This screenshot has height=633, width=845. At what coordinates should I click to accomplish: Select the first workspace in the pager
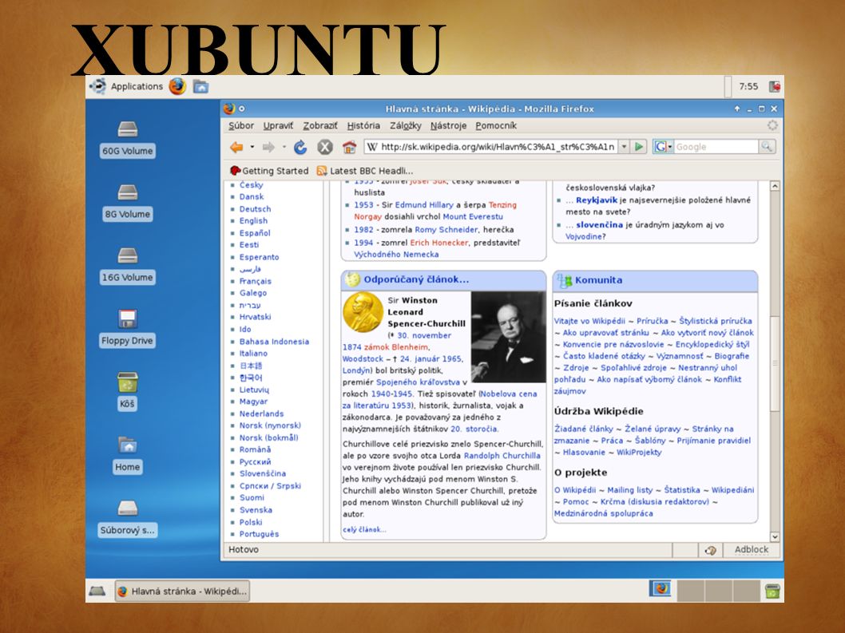(x=661, y=589)
